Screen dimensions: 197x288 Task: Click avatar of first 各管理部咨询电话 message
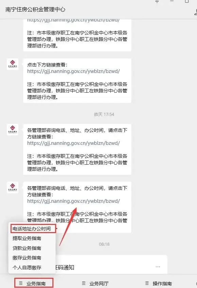[x=13, y=130]
